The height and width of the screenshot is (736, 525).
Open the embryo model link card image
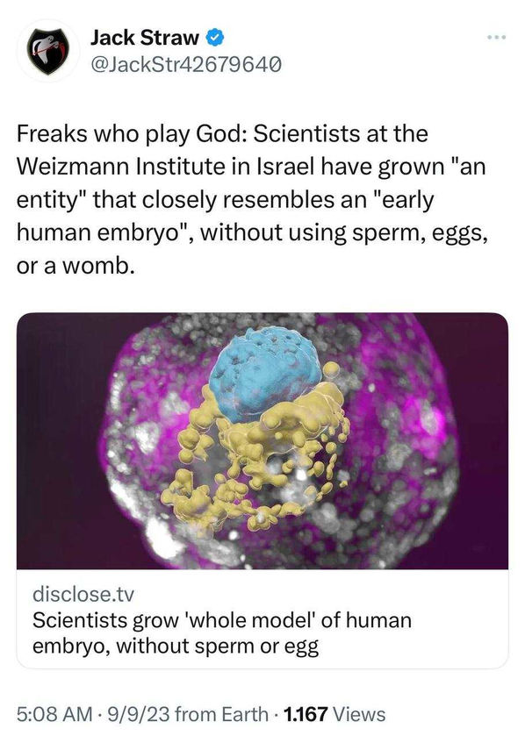(x=262, y=440)
